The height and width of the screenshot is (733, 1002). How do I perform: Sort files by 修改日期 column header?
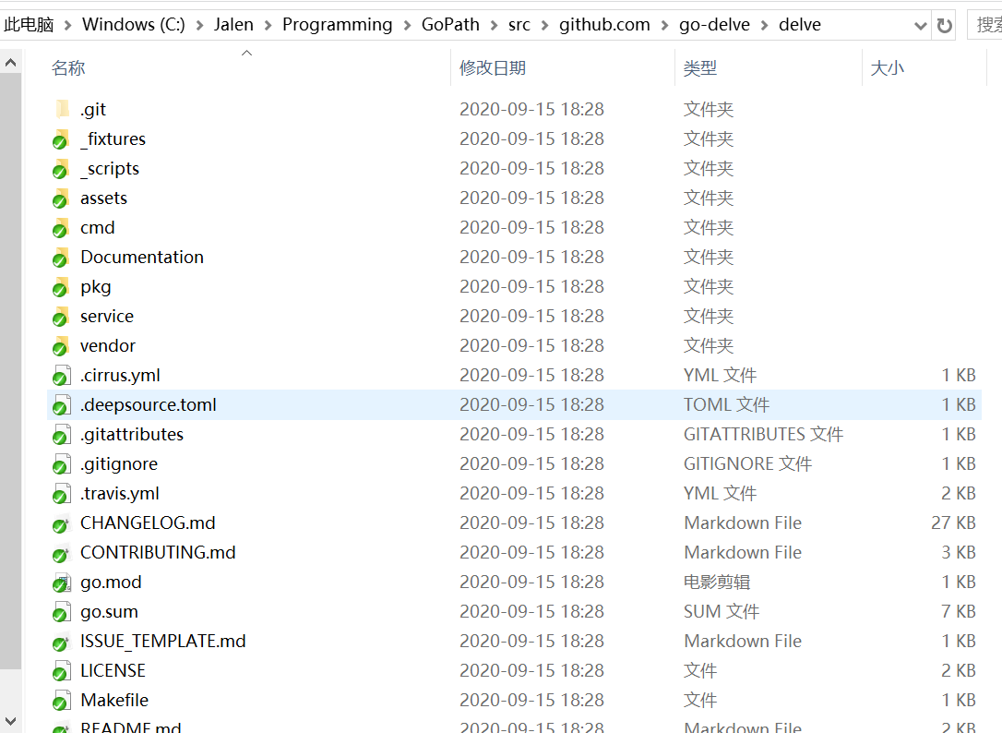tap(493, 68)
